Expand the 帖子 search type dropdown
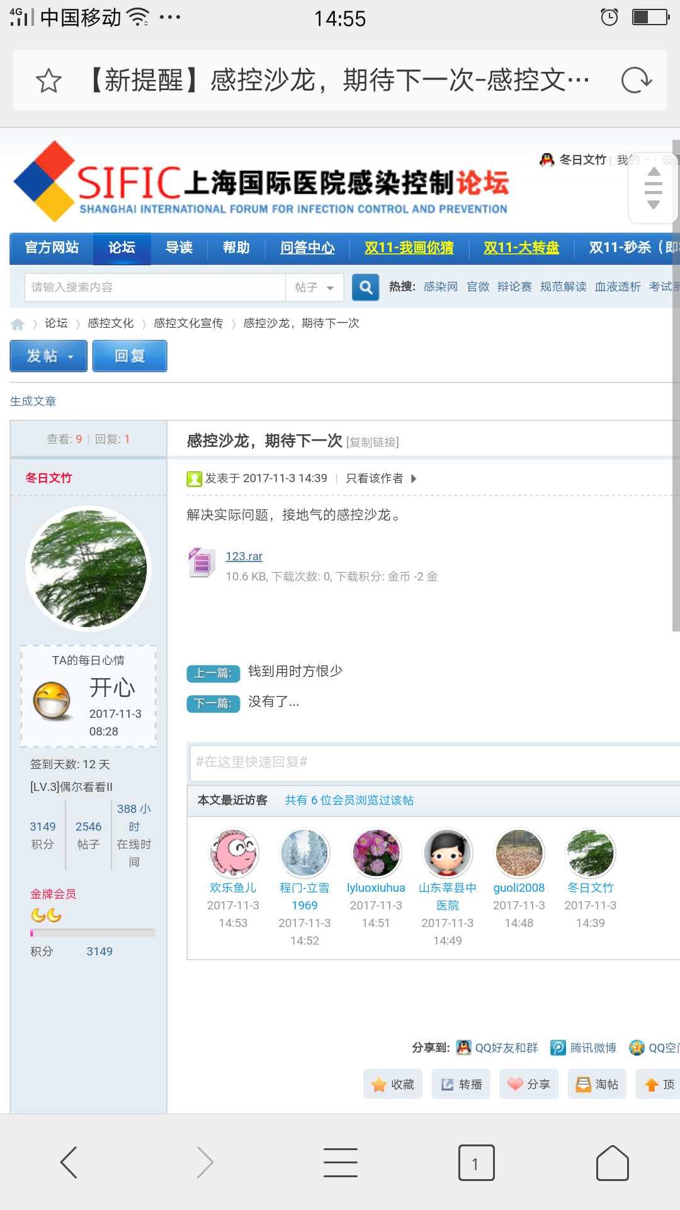This screenshot has width=680, height=1210. [315, 287]
